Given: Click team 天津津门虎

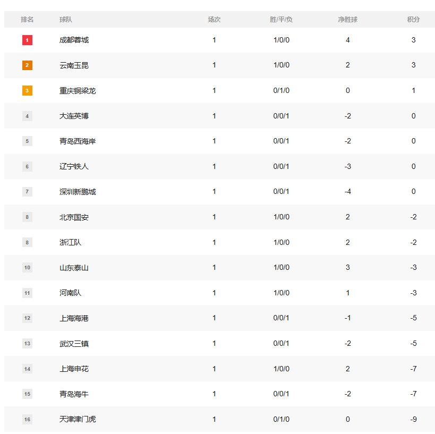Looking at the screenshot, I should pos(78,419).
